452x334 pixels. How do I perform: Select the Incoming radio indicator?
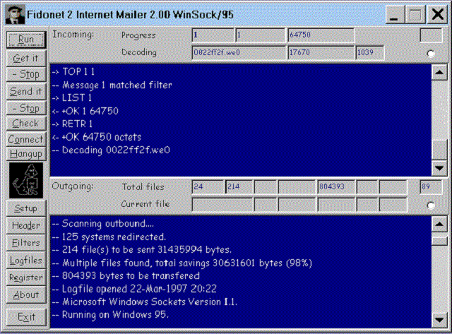point(431,54)
